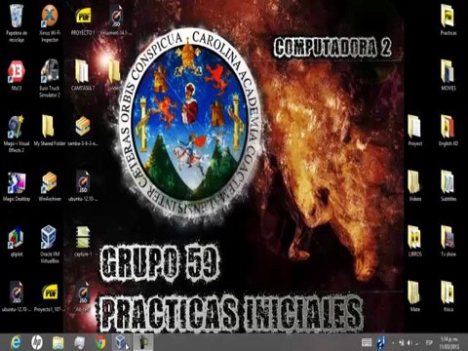Switch ESP input language indicator
The width and height of the screenshot is (468, 351).
coord(429,342)
